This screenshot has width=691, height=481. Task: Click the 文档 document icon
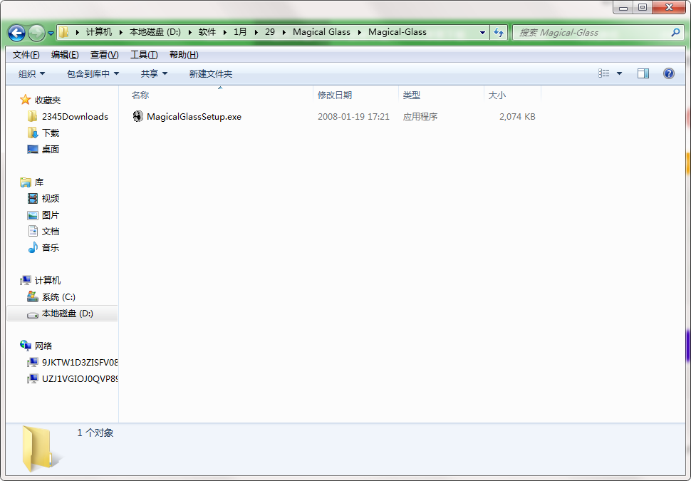pos(33,231)
